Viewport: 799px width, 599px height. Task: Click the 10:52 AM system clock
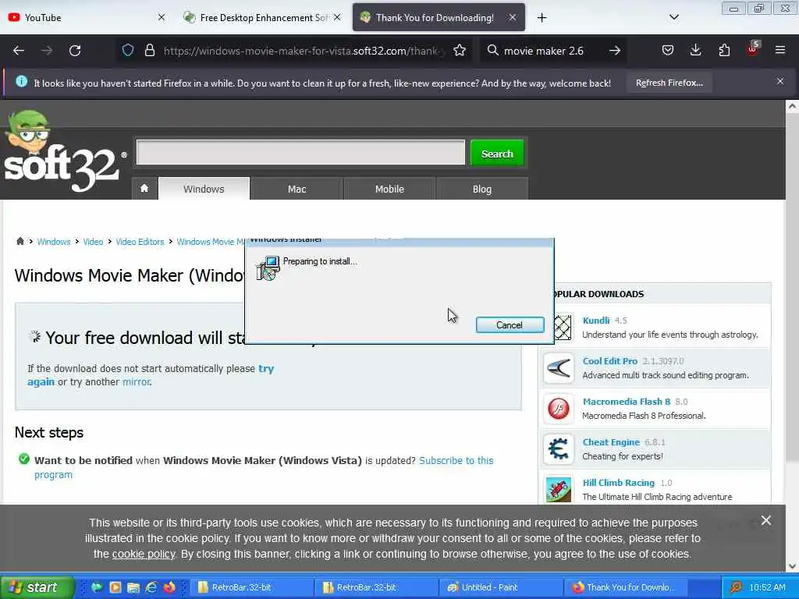[x=768, y=587]
